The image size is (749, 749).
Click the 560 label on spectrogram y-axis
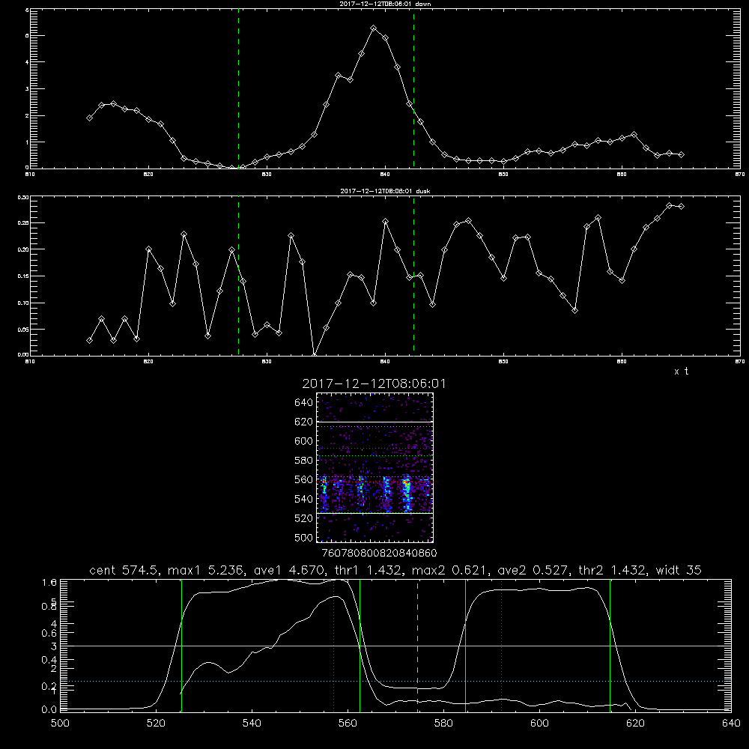pos(304,480)
